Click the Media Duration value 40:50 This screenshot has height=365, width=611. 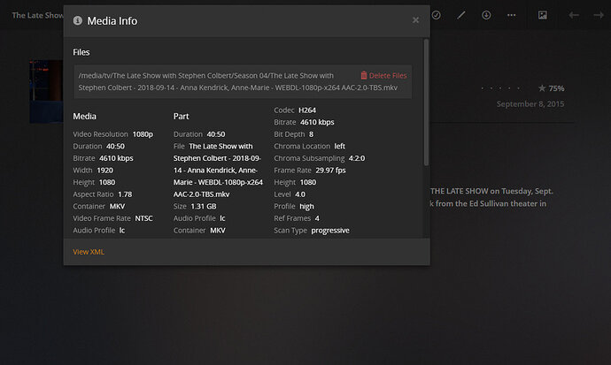tap(115, 146)
